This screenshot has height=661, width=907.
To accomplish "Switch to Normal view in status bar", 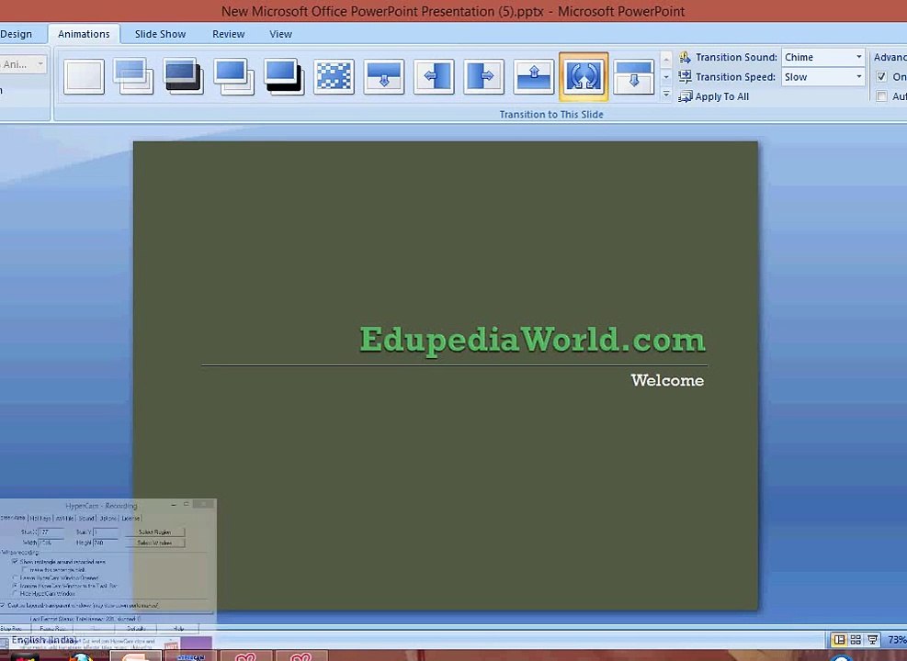I will [839, 640].
